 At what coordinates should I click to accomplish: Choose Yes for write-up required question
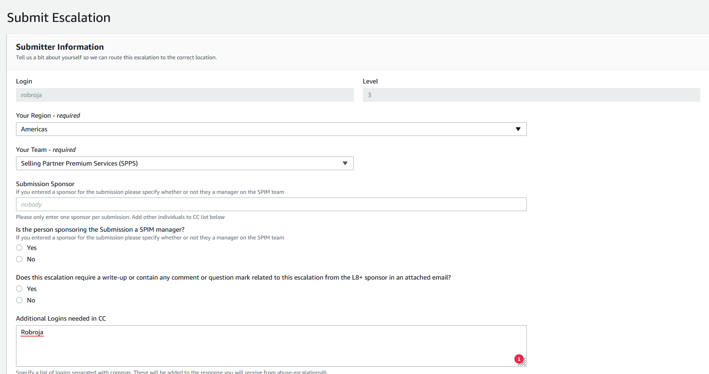(x=19, y=289)
